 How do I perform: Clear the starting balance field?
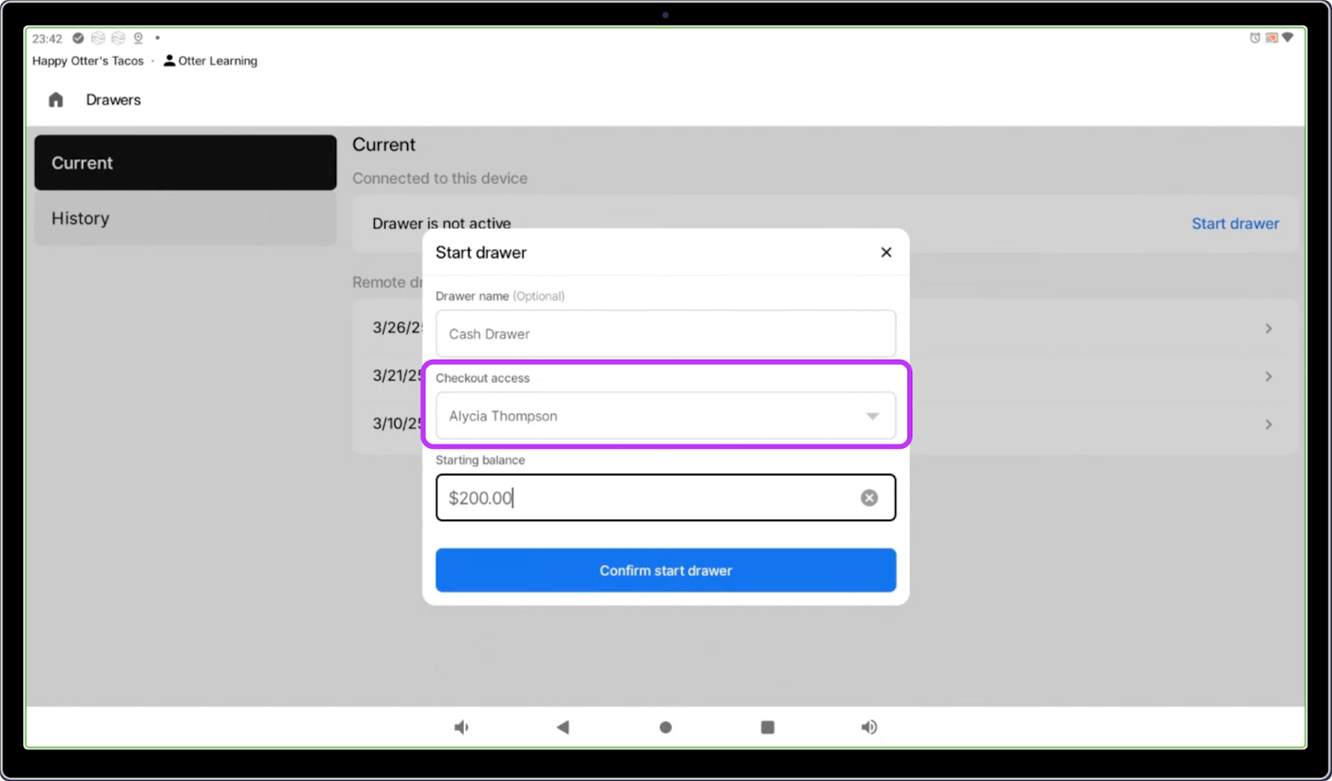tap(869, 498)
